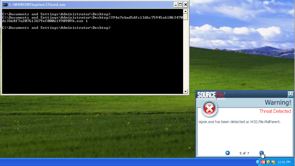Go back to the previous threat notification
Screen dimensions: 295x166
[228, 153]
